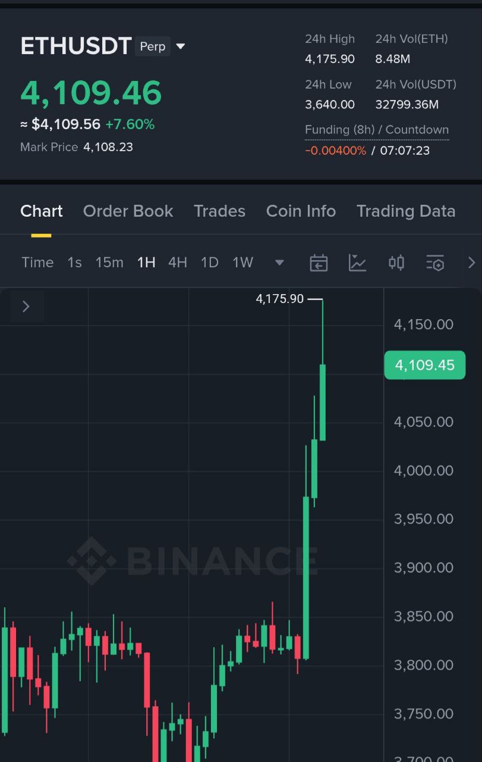Open the Trading Data tab
This screenshot has height=762, width=482.
pos(405,211)
